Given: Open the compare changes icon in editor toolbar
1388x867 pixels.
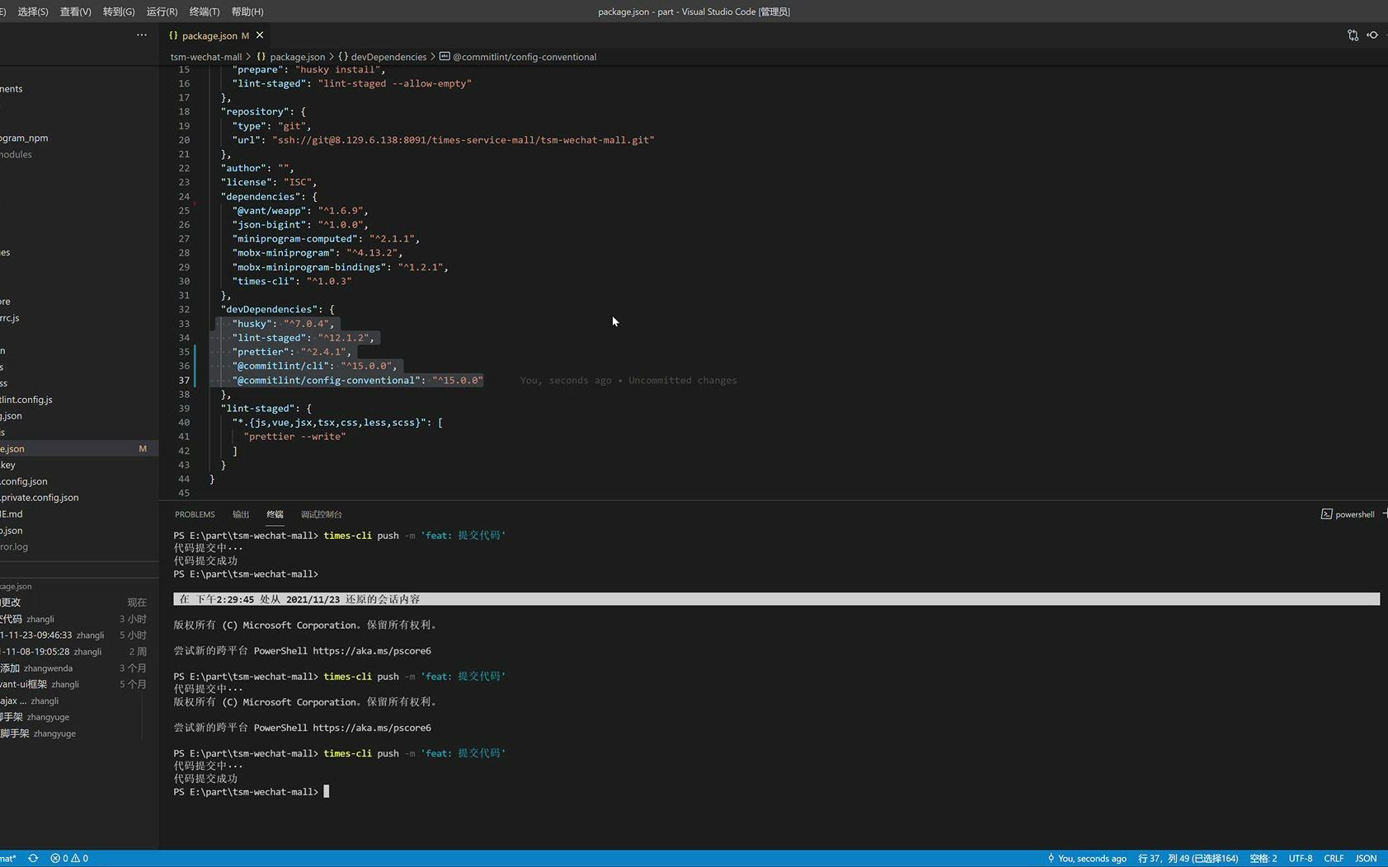Looking at the screenshot, I should [x=1353, y=35].
